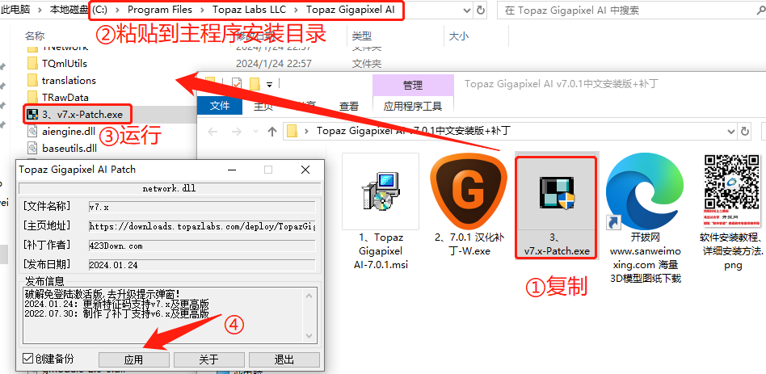Minimize the Topaz Gigapixel AI Patch dialog
The width and height of the screenshot is (766, 374).
[230, 170]
